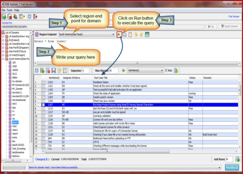Select the my-domain entry in the tree
Image resolution: width=243 pixels, height=174 pixels.
pyautogui.click(x=17, y=82)
